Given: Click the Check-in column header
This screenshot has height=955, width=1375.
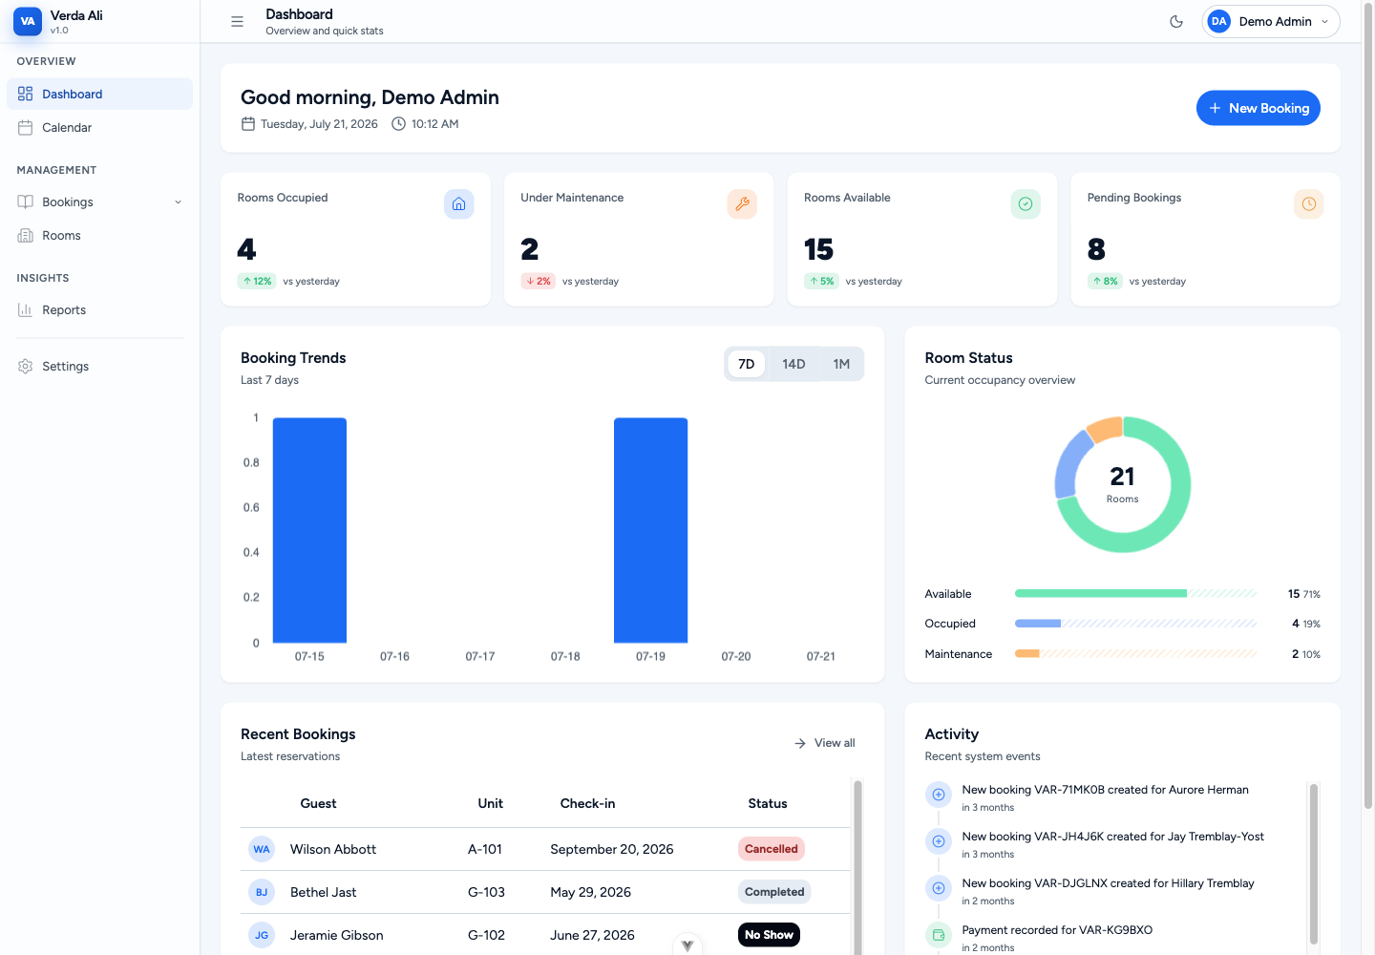Looking at the screenshot, I should (x=587, y=803).
